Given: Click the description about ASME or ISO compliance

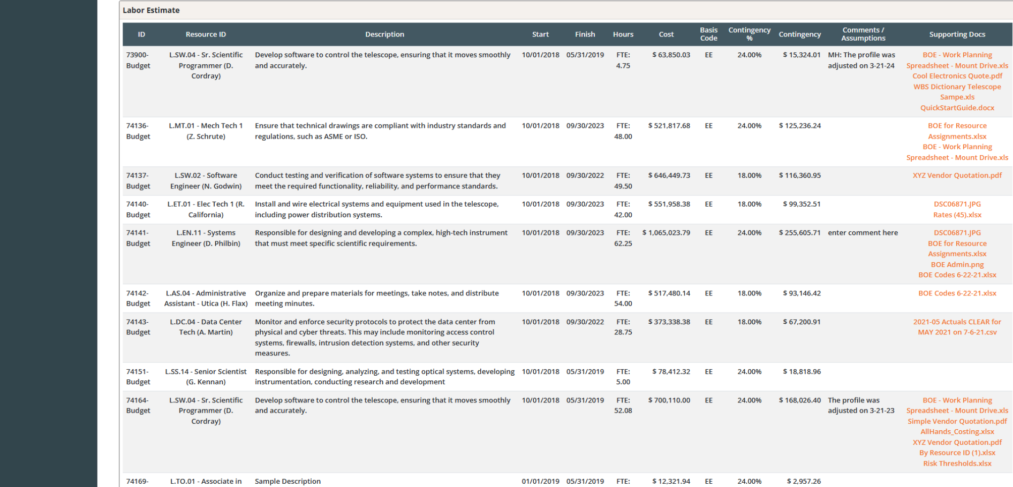Looking at the screenshot, I should pyautogui.click(x=380, y=131).
